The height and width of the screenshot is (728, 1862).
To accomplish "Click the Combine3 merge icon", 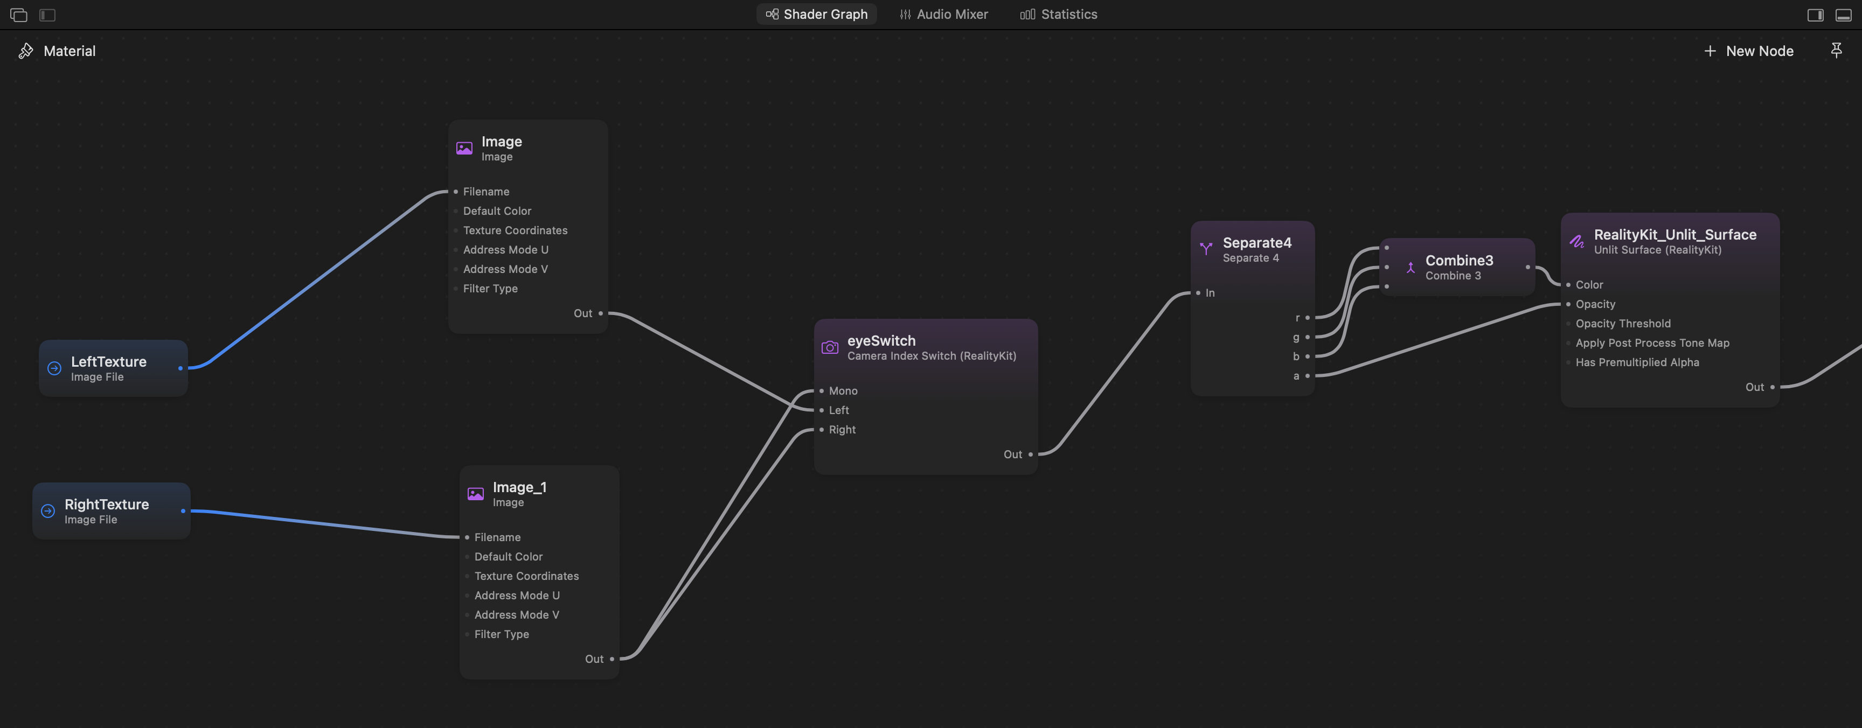I will [1410, 267].
